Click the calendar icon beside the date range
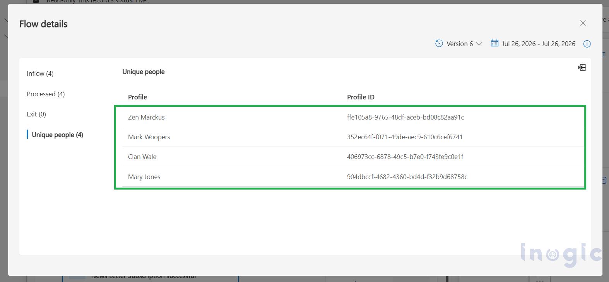609x282 pixels. 494,43
